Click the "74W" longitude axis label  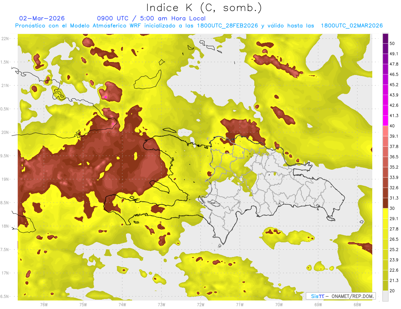point(122,305)
